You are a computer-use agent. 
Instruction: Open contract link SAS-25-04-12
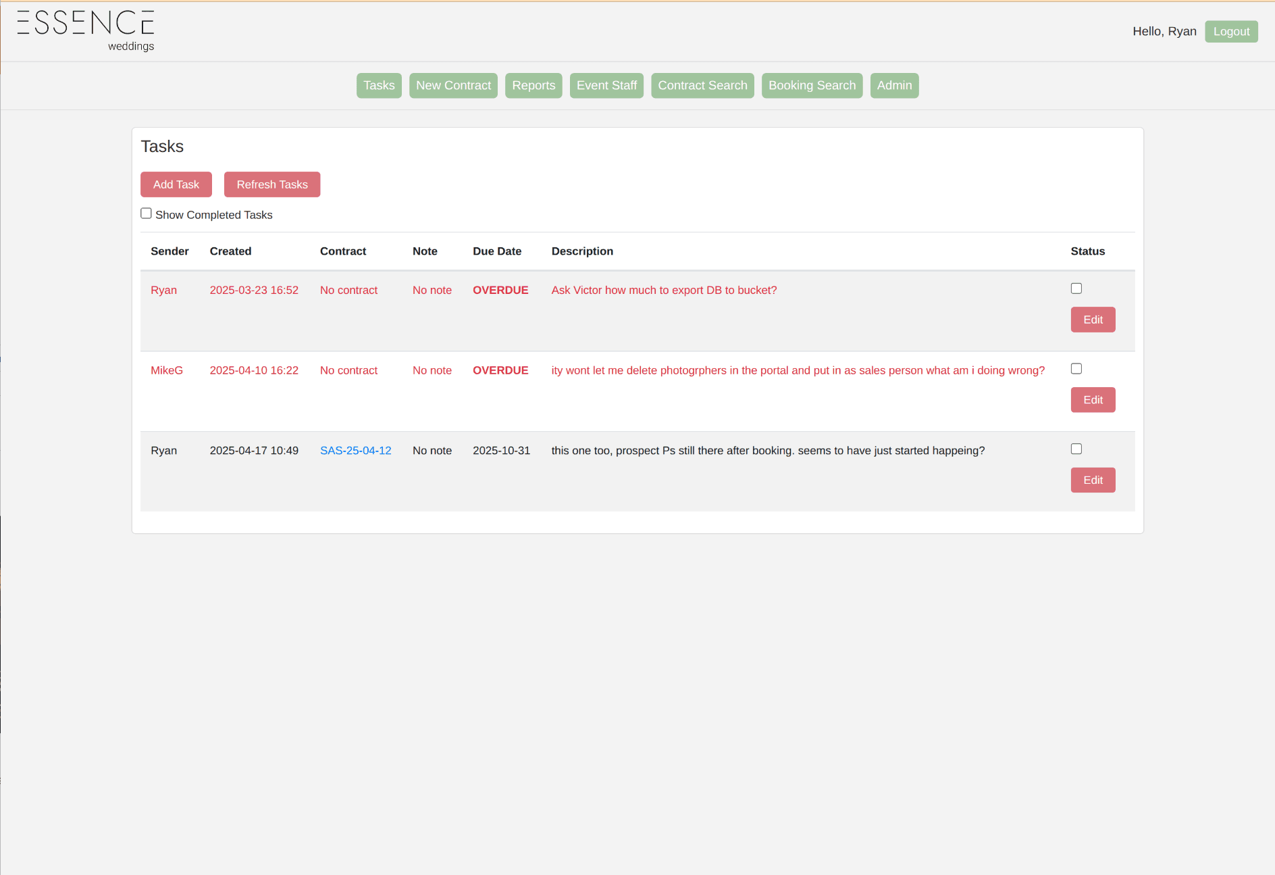point(355,451)
